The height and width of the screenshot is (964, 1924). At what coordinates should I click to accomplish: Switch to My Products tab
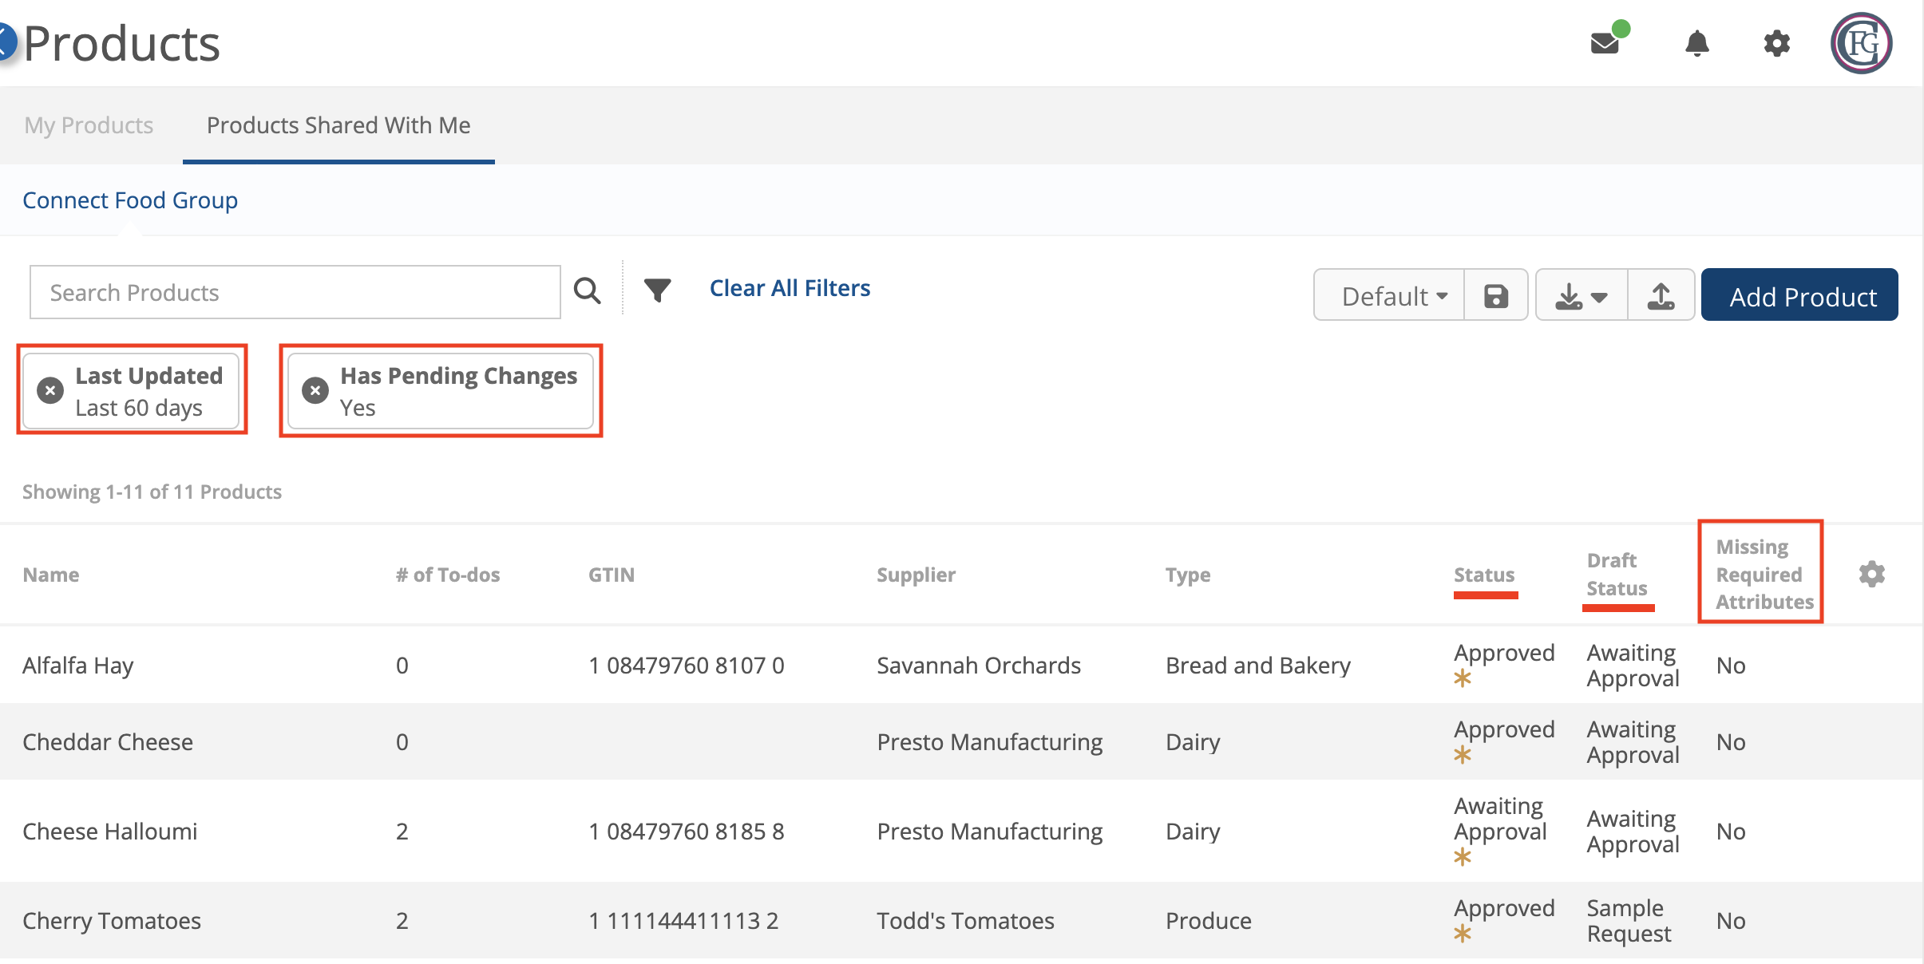click(x=89, y=125)
